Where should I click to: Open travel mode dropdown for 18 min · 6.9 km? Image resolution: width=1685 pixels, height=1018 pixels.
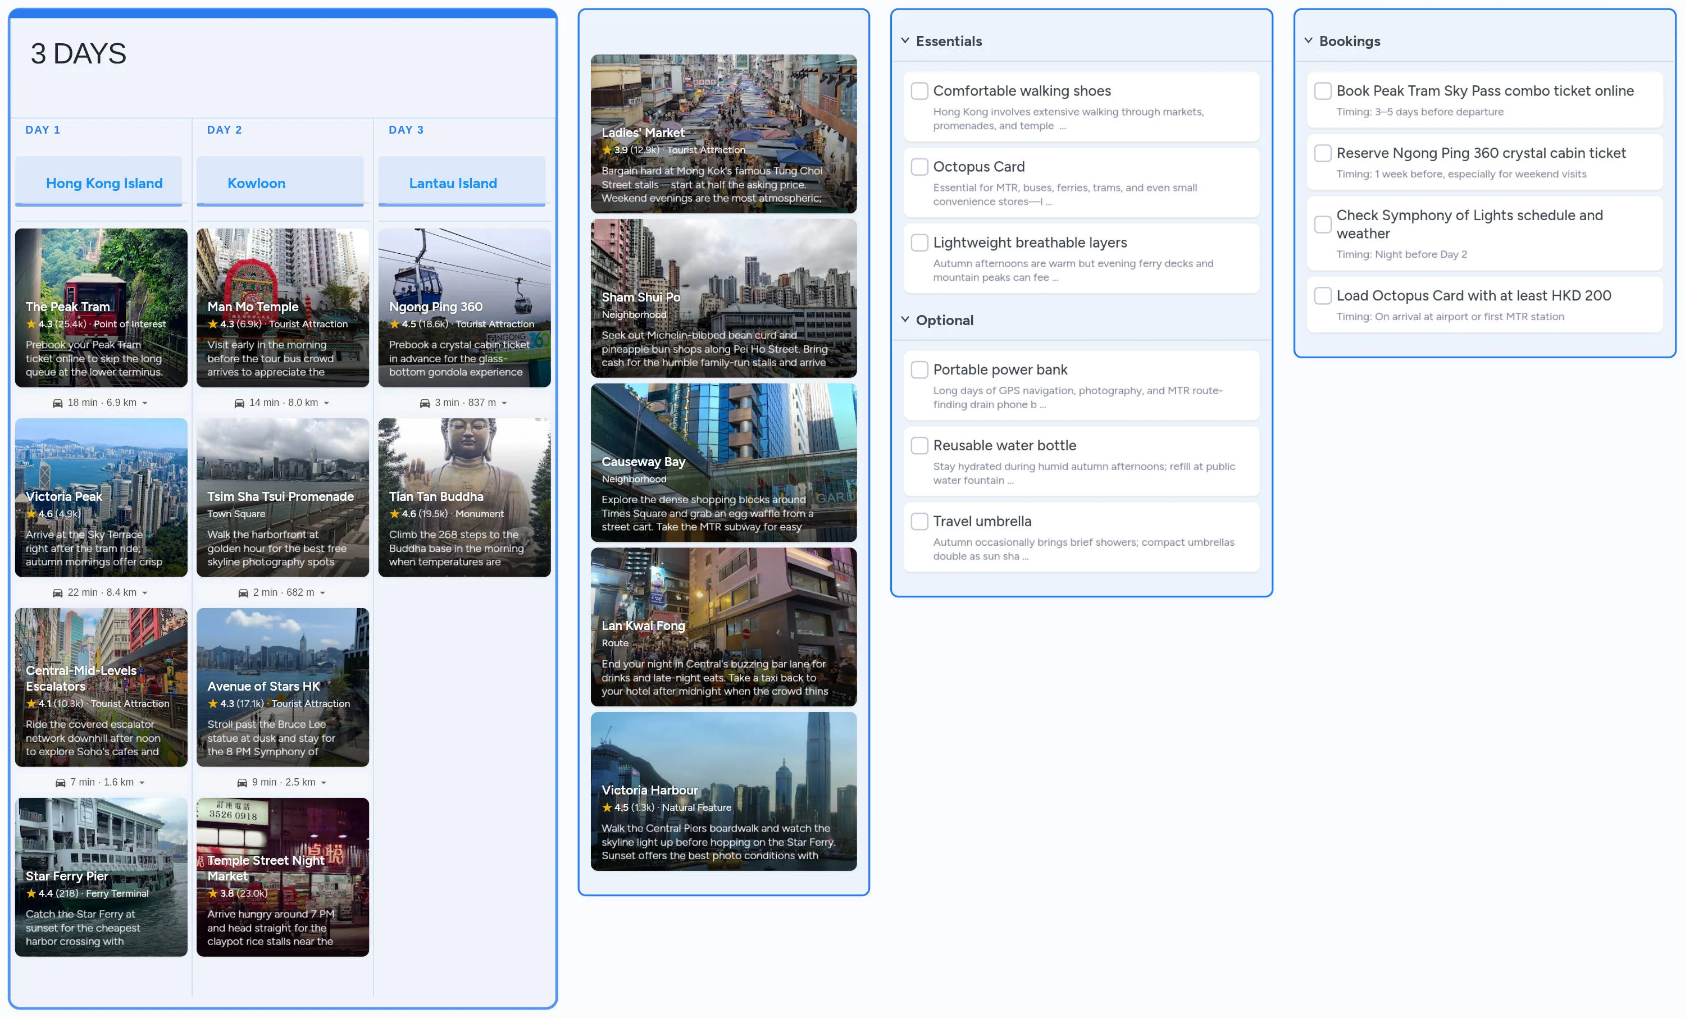pos(144,403)
